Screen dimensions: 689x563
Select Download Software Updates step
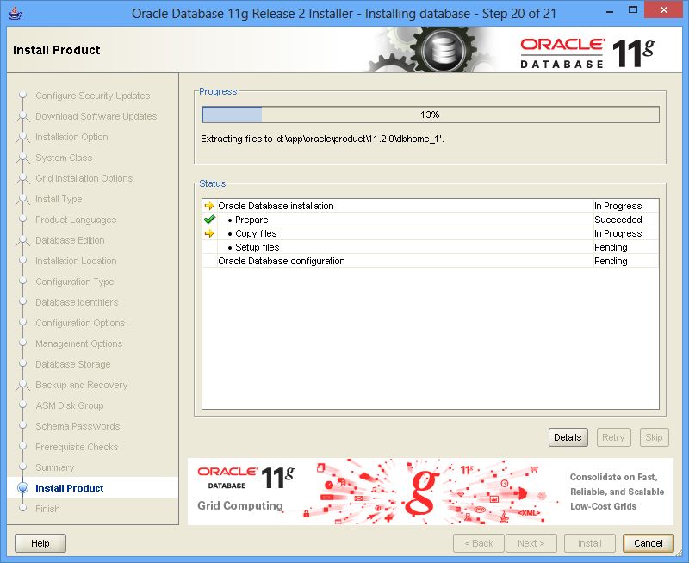[96, 116]
